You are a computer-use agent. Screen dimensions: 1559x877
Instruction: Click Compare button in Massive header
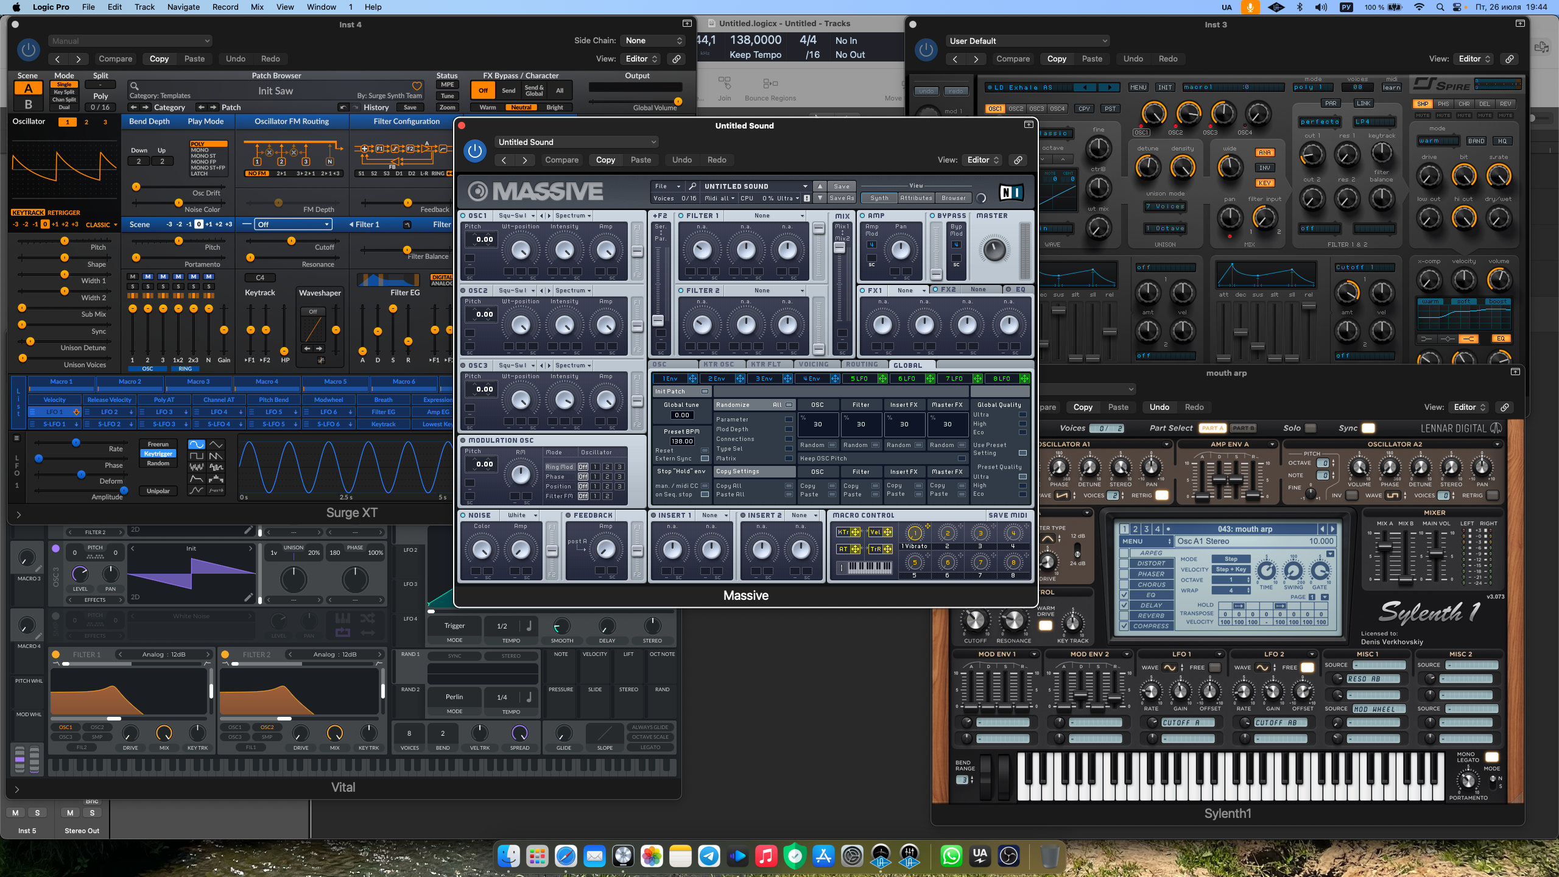(561, 160)
